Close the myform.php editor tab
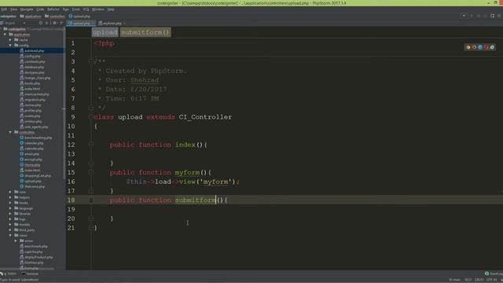503x283 pixels. click(x=124, y=24)
